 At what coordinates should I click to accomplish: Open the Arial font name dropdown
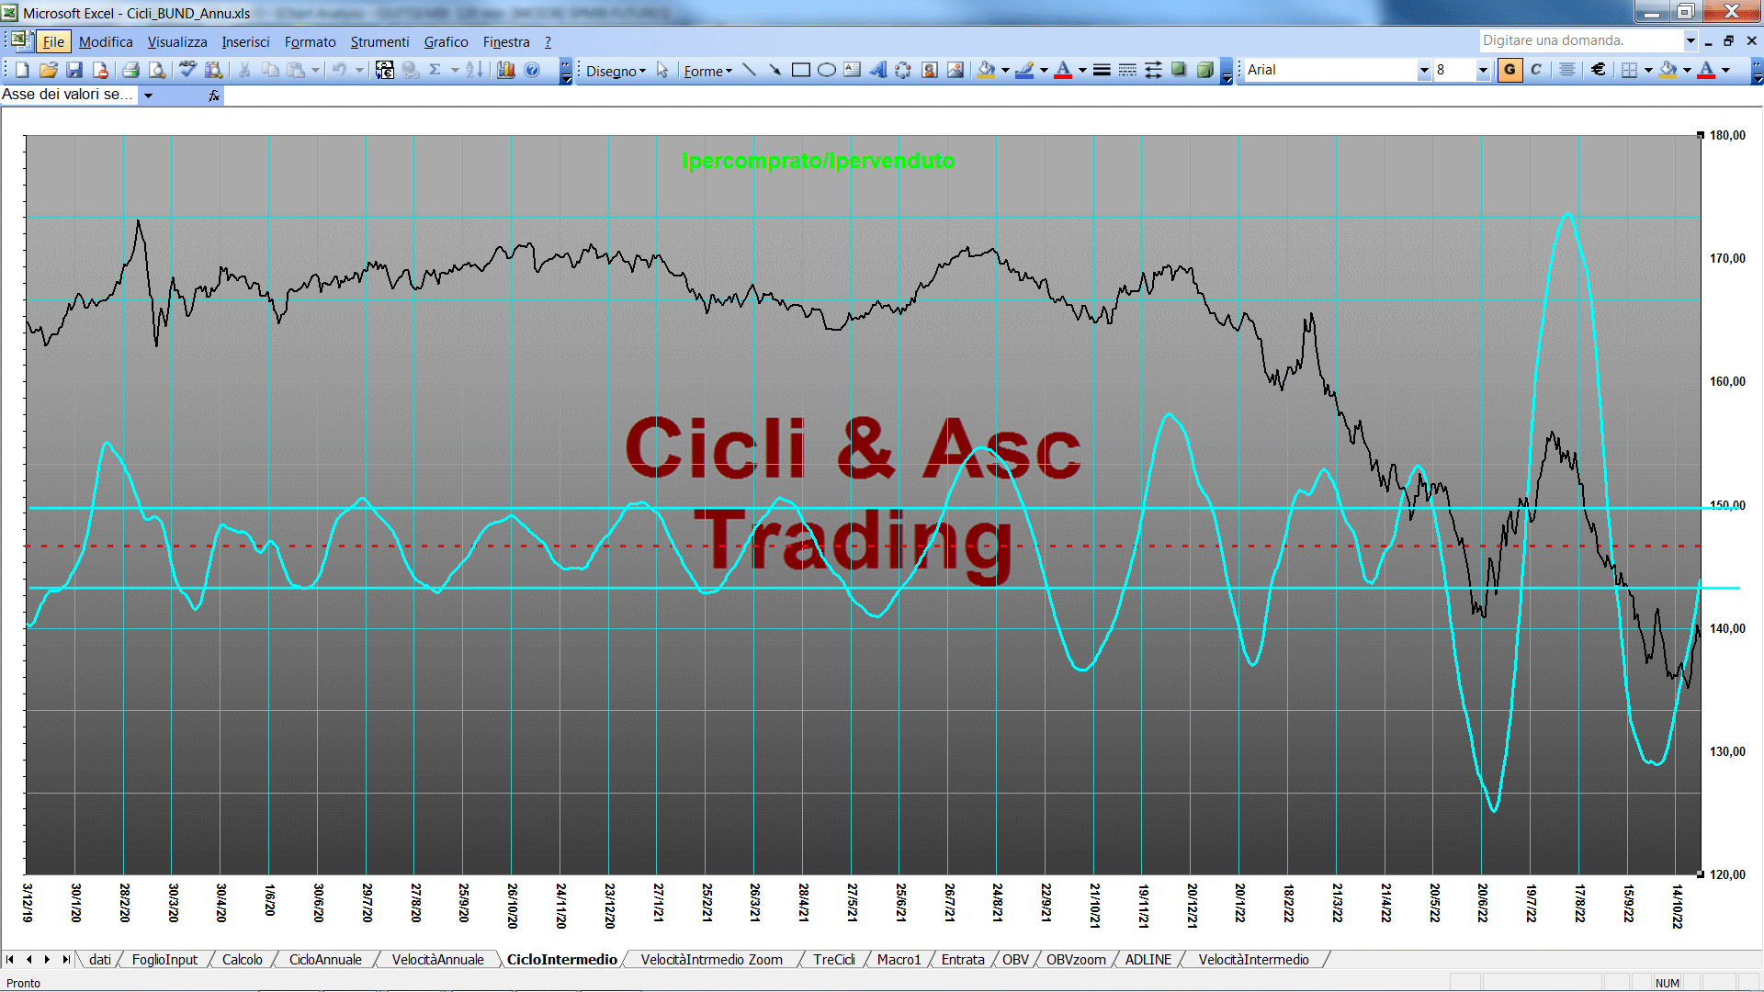(1424, 70)
